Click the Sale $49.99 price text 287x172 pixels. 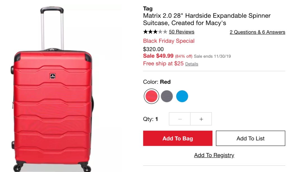tap(158, 56)
